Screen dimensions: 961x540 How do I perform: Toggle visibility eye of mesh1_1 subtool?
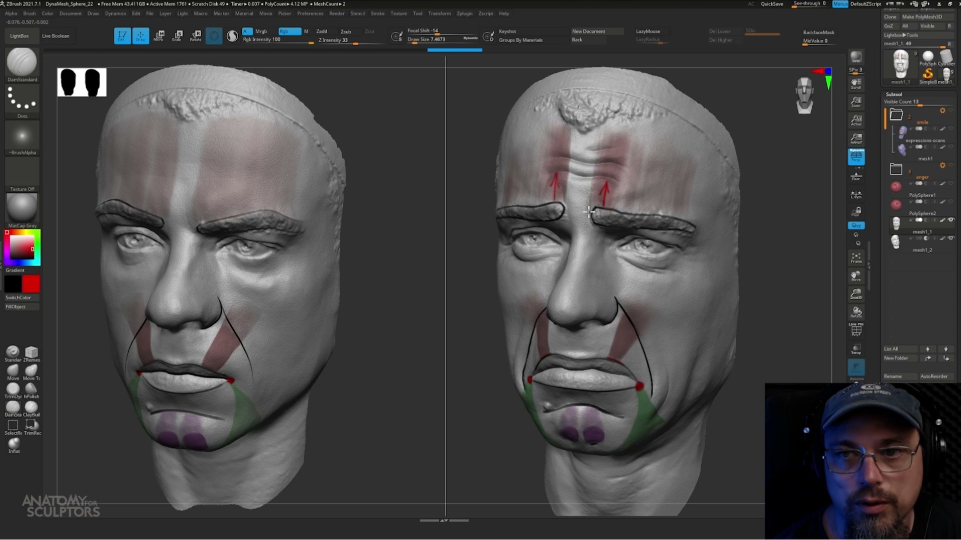pyautogui.click(x=950, y=220)
